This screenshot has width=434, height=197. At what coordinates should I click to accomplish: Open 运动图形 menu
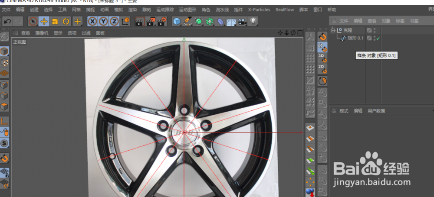point(187,10)
